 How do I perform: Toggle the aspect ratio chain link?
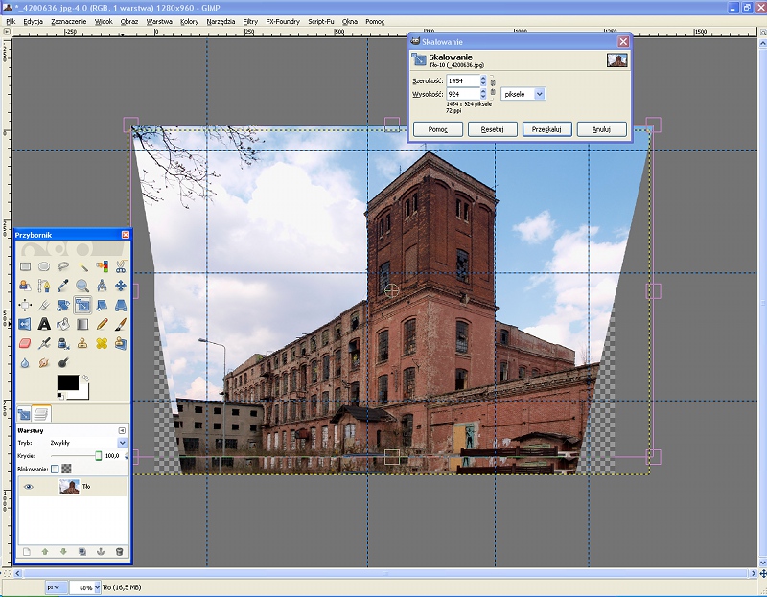tap(493, 87)
